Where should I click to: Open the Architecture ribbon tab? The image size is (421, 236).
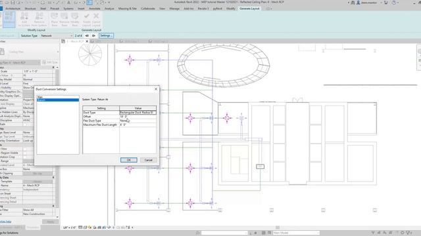tap(13, 9)
